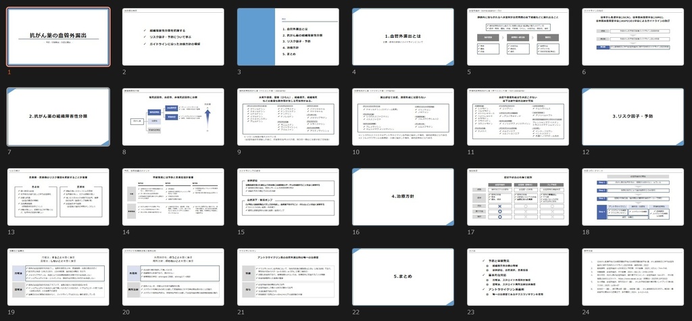Click slide number label 12
This screenshot has height=321, width=692.
586,152
